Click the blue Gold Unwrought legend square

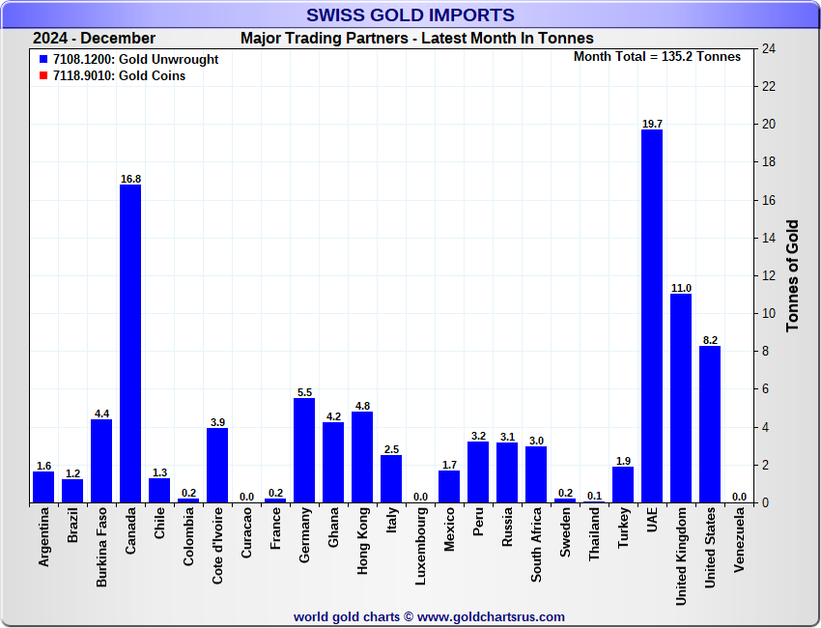click(43, 60)
